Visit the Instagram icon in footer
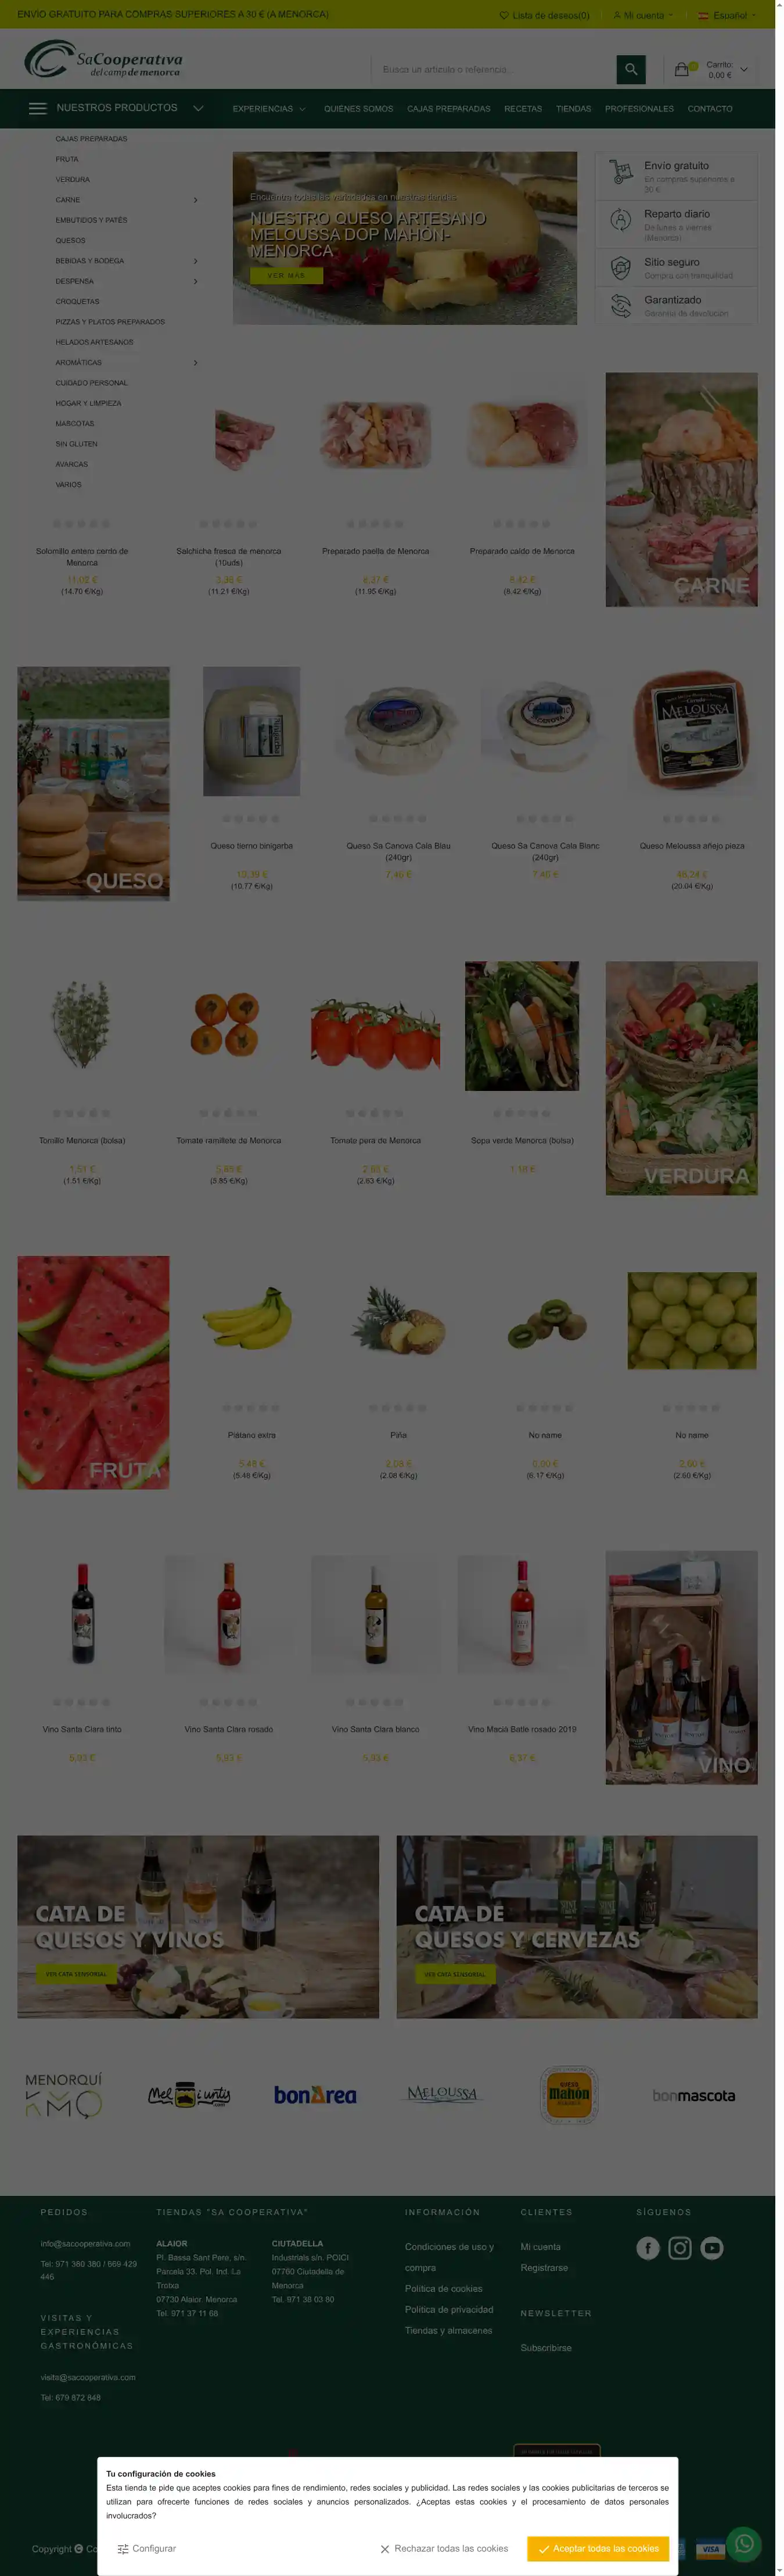 point(680,2249)
